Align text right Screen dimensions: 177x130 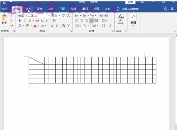tap(87, 21)
